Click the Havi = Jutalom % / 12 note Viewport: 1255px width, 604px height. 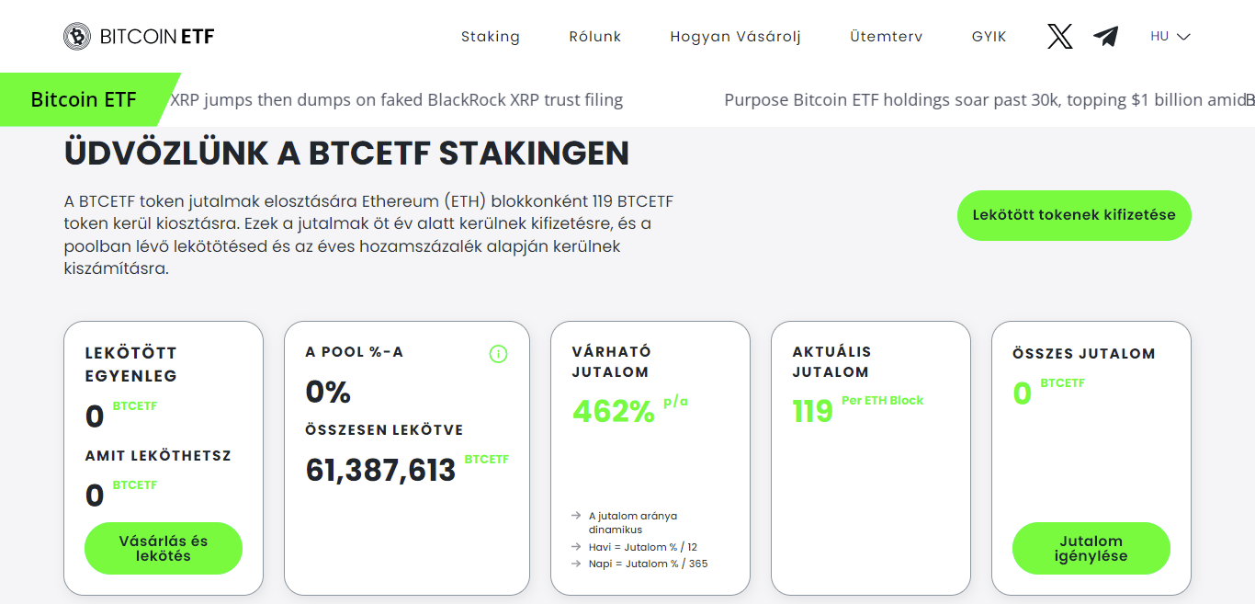coord(643,547)
